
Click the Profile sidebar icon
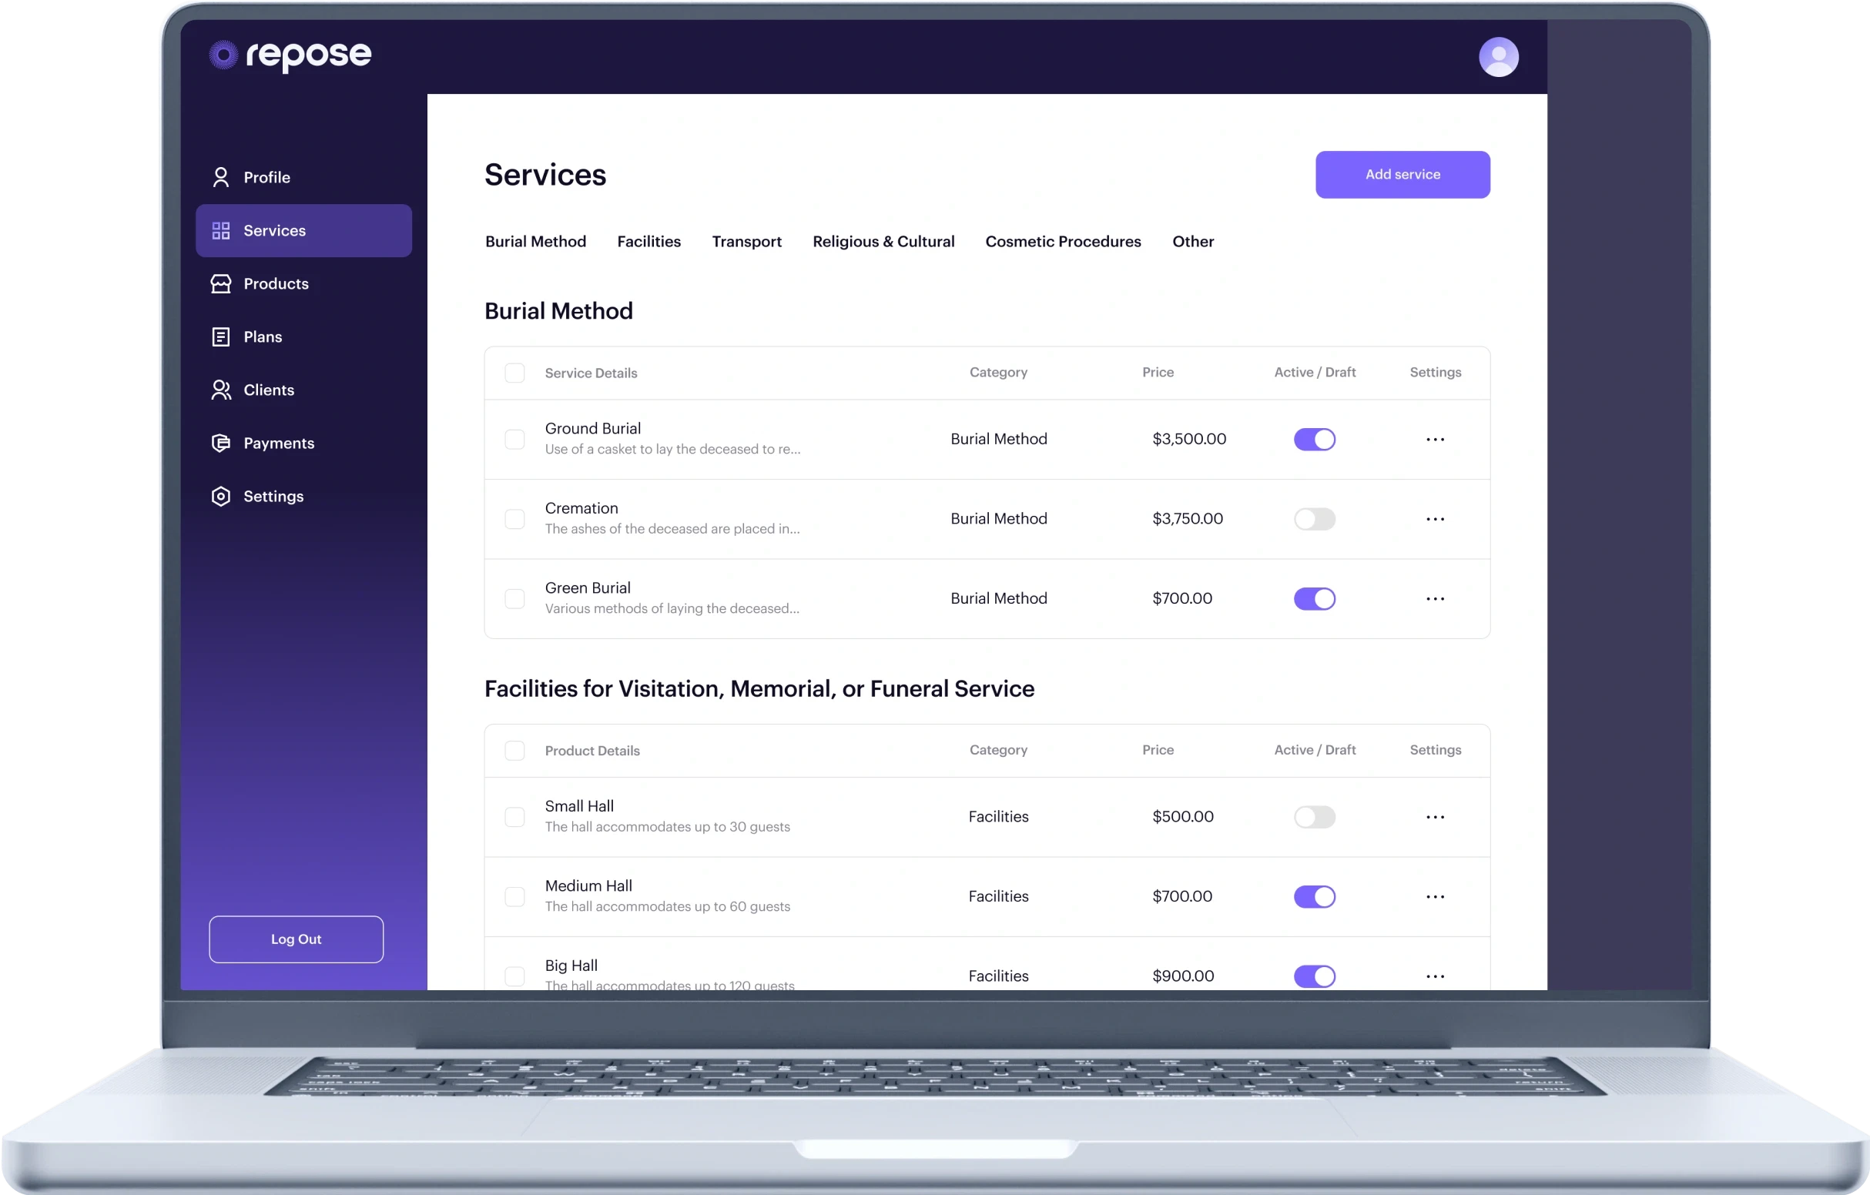coord(221,176)
